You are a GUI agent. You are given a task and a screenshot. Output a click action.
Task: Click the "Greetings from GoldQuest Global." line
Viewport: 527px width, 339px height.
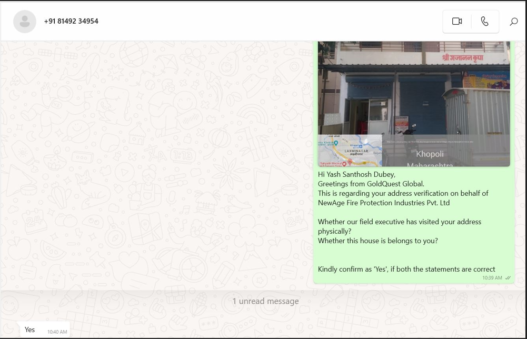point(371,184)
